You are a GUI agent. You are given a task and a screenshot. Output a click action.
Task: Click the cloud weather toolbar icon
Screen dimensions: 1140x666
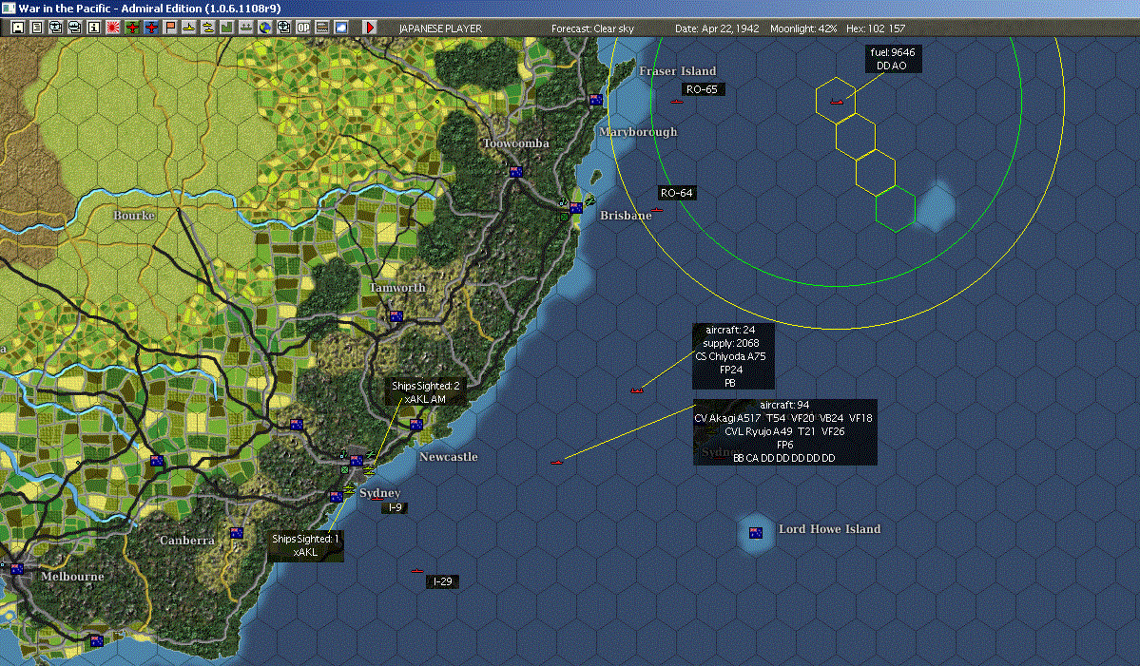[340, 28]
